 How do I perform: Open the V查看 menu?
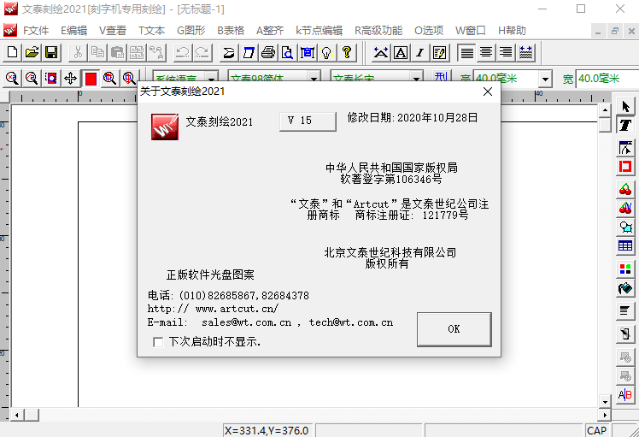pyautogui.click(x=113, y=31)
